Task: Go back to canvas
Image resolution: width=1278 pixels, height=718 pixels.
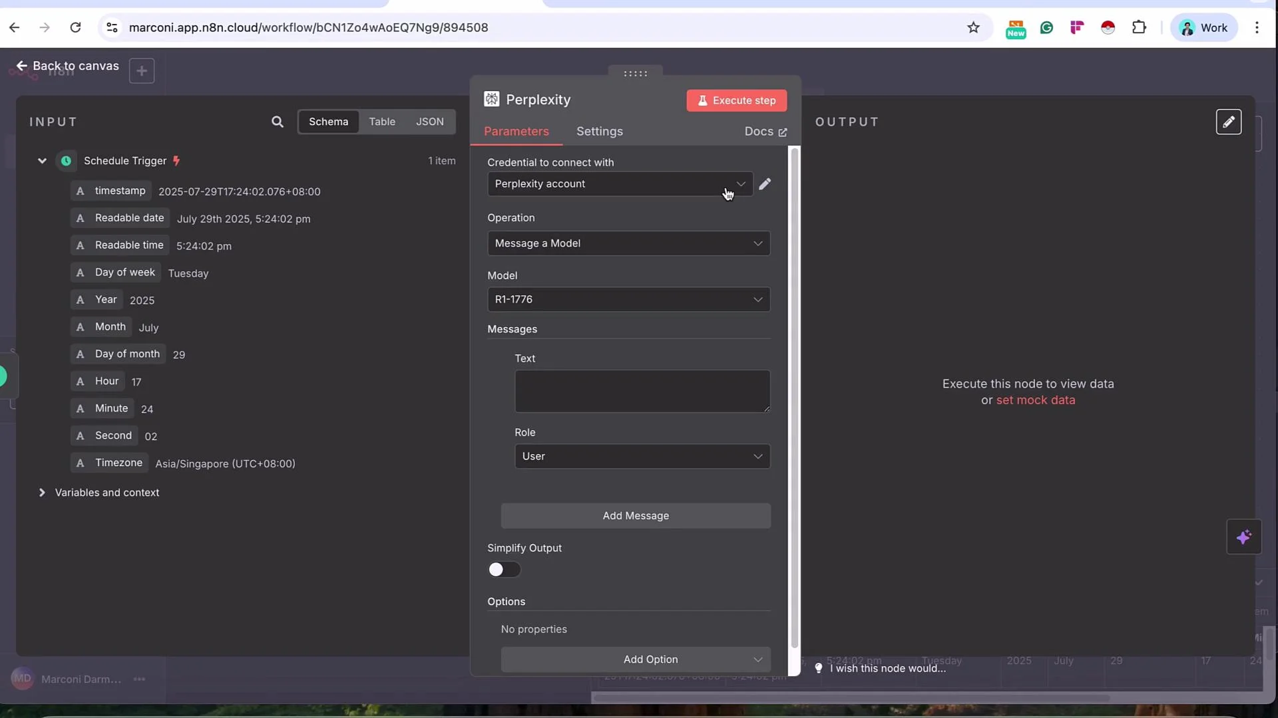Action: (67, 66)
